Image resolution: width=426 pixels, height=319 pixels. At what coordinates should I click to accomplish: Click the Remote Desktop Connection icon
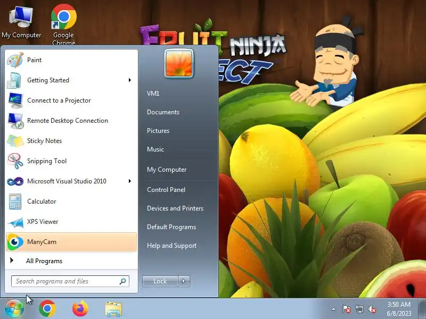point(15,121)
